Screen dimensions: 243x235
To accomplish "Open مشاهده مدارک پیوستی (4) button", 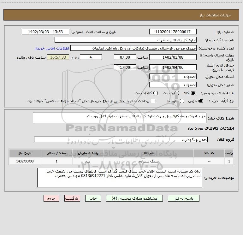I will point(134,198).
